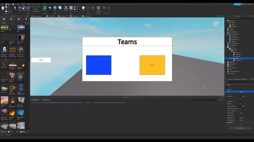Insert a new Part

(55, 8)
